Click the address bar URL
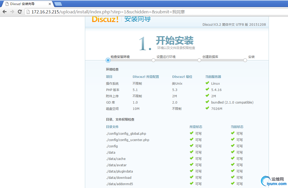288x188 pixels. click(108, 12)
